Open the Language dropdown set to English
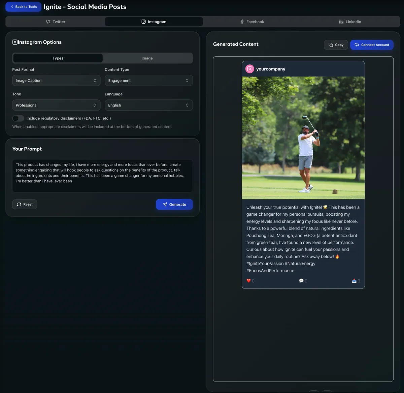The image size is (404, 393). click(149, 105)
